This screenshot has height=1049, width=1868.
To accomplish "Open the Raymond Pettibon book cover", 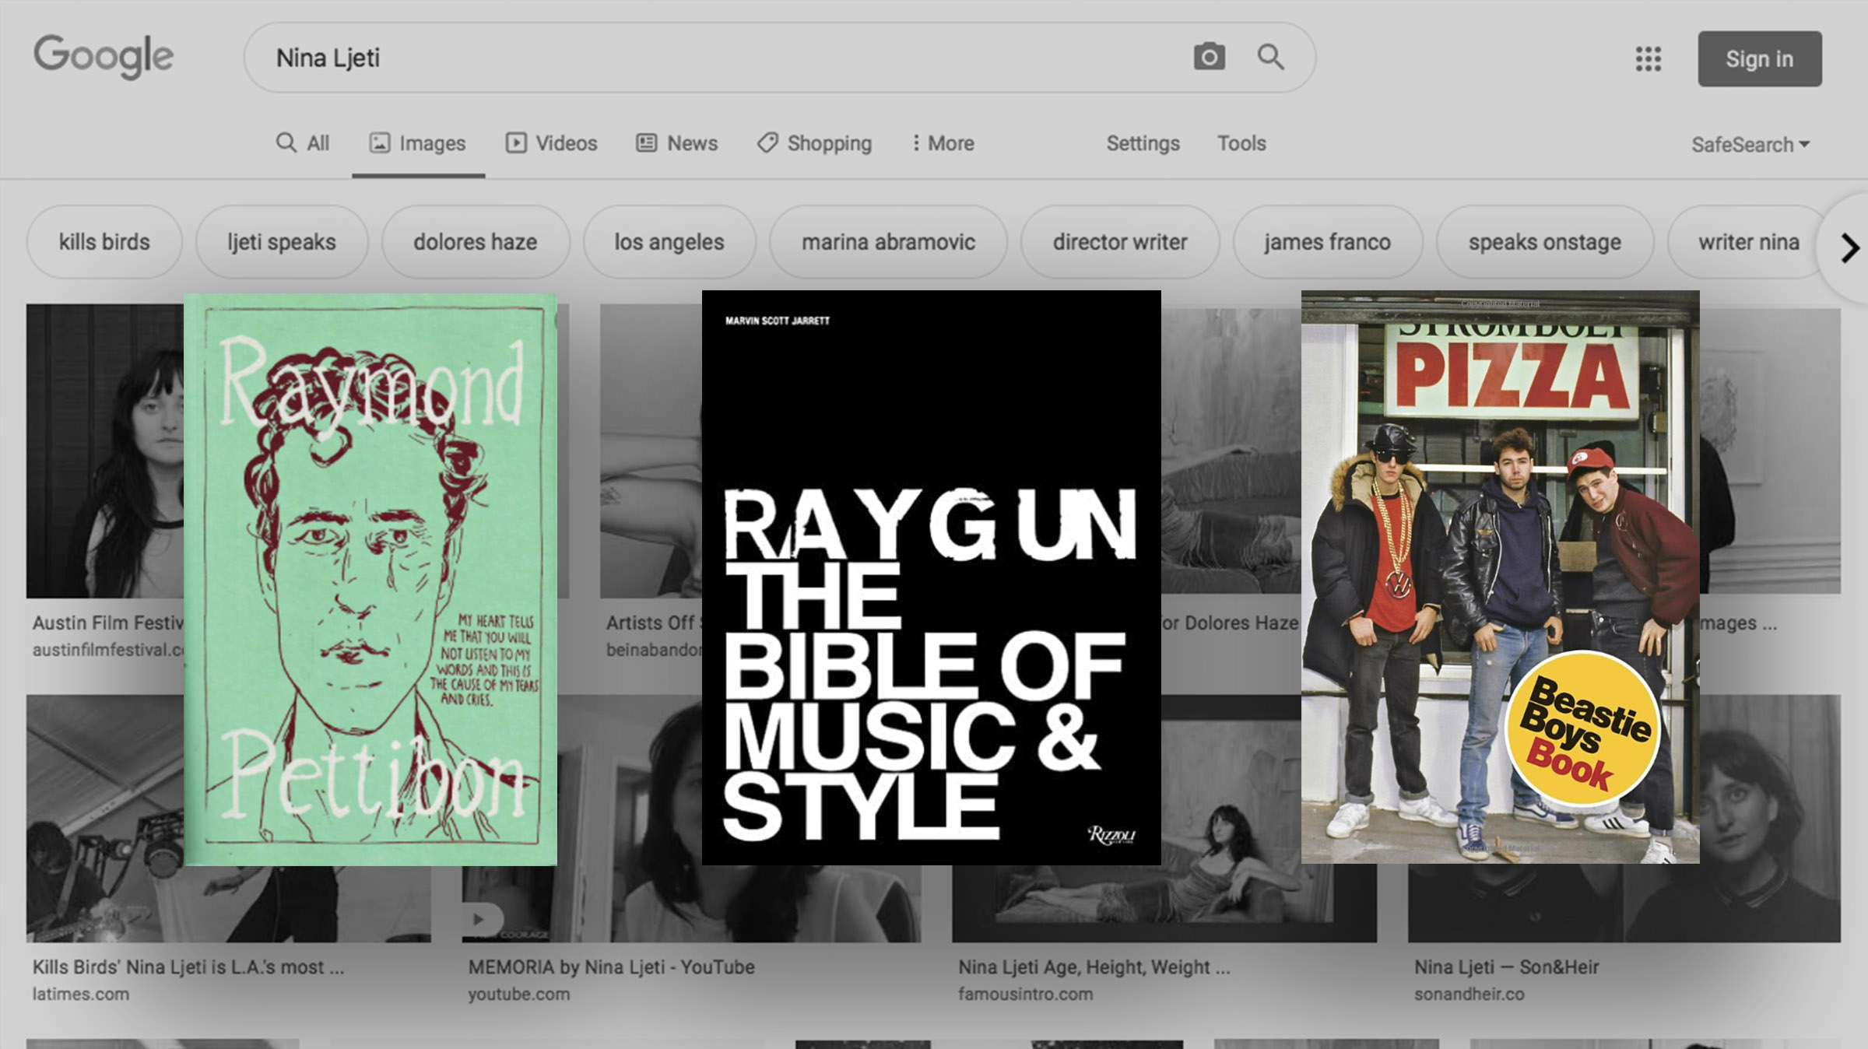I will [370, 579].
